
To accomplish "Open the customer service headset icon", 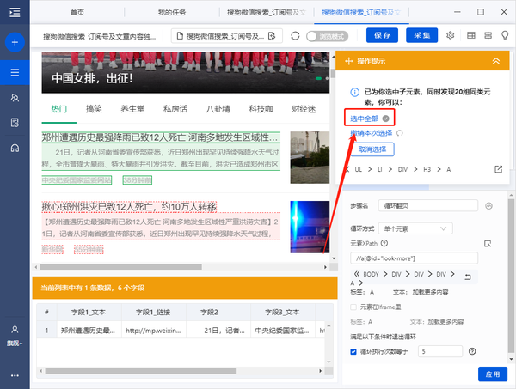I will tap(15, 149).
